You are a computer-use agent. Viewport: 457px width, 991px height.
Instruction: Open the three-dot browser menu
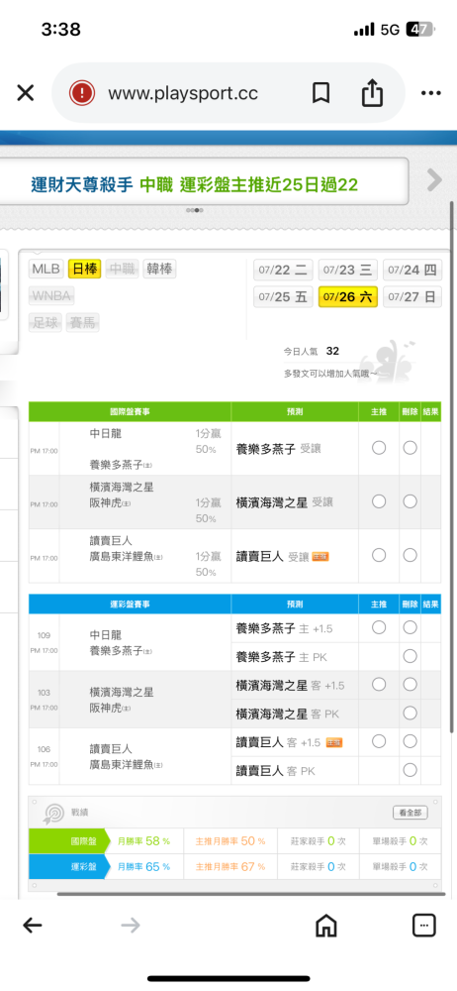tap(431, 93)
